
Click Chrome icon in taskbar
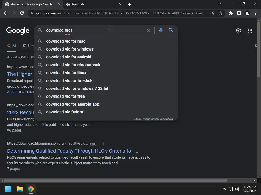coord(31,189)
